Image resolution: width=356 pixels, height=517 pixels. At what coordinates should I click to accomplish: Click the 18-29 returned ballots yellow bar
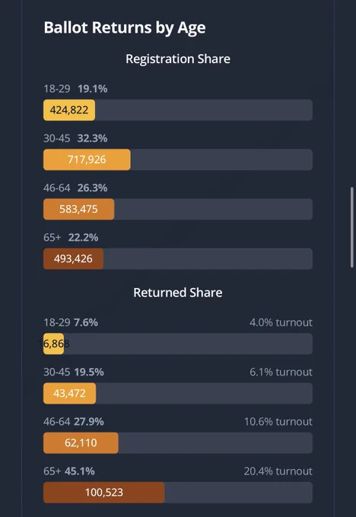[53, 344]
